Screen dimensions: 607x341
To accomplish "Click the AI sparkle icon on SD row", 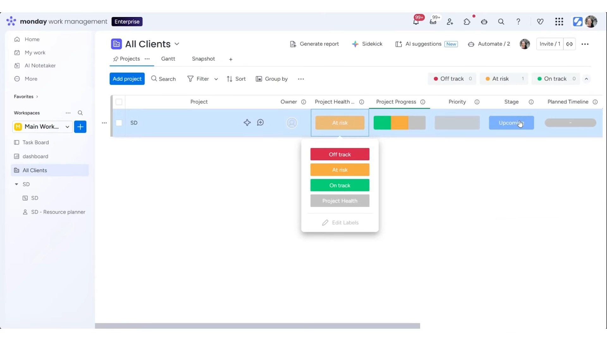I will [247, 123].
